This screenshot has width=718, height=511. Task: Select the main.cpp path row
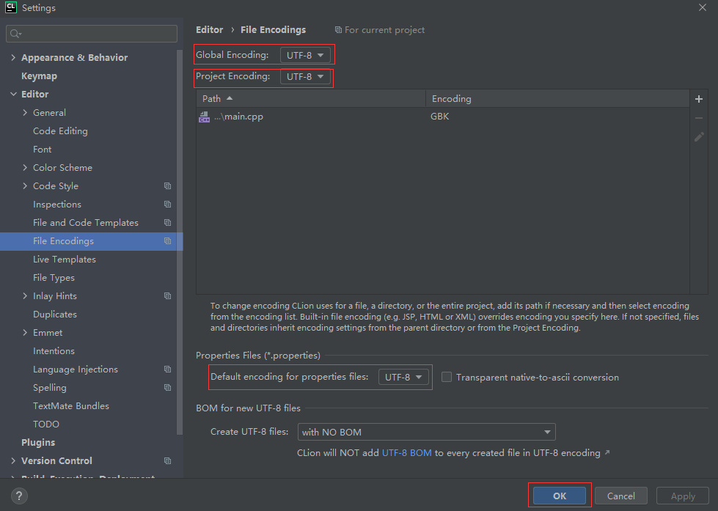(x=443, y=117)
